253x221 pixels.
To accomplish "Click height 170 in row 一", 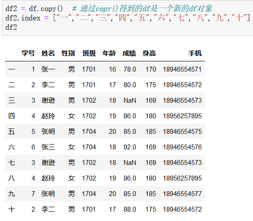I will coord(151,69).
